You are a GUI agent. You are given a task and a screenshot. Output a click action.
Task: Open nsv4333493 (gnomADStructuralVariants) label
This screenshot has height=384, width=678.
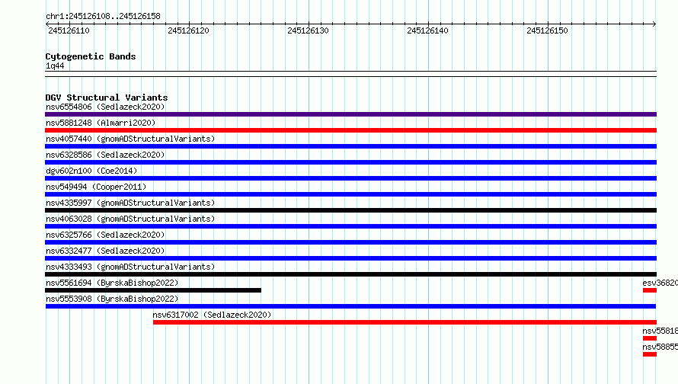[130, 267]
